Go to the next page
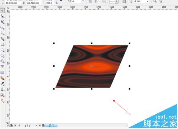The image size is (178, 129). pyautogui.click(x=36, y=125)
